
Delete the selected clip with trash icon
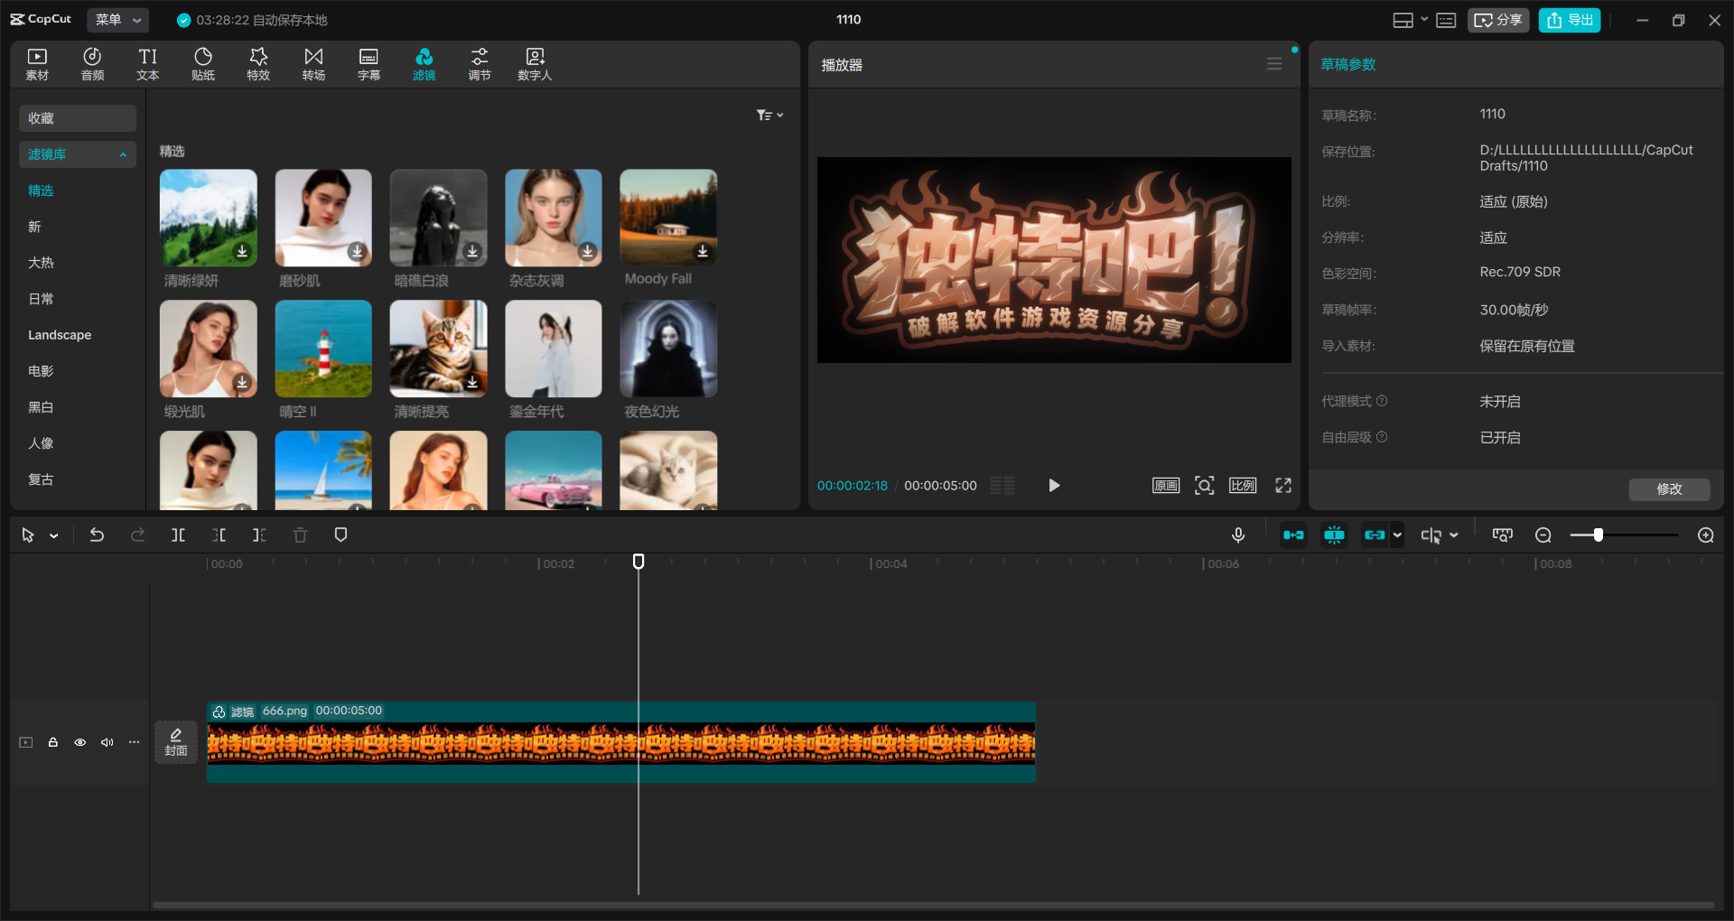tap(300, 535)
